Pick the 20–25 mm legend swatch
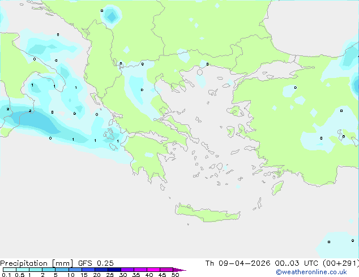This screenshot has width=359, height=277. click(x=101, y=270)
